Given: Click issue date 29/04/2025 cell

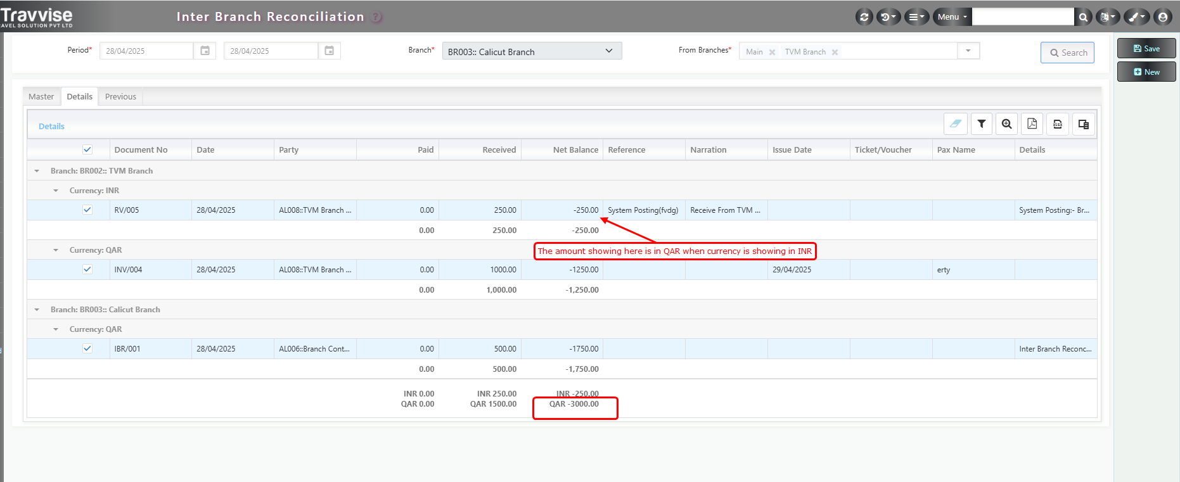Looking at the screenshot, I should pos(809,269).
